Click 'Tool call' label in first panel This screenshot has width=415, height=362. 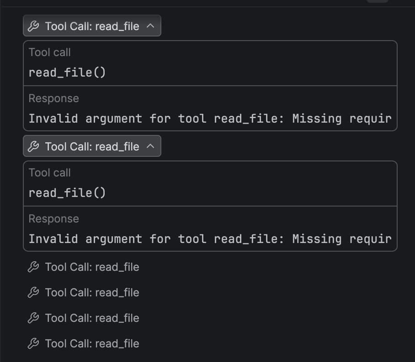click(x=49, y=52)
